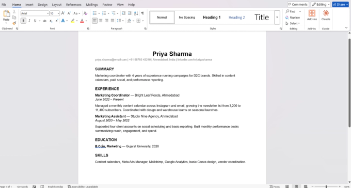
Task: Click the Share button
Action: coord(341,5)
